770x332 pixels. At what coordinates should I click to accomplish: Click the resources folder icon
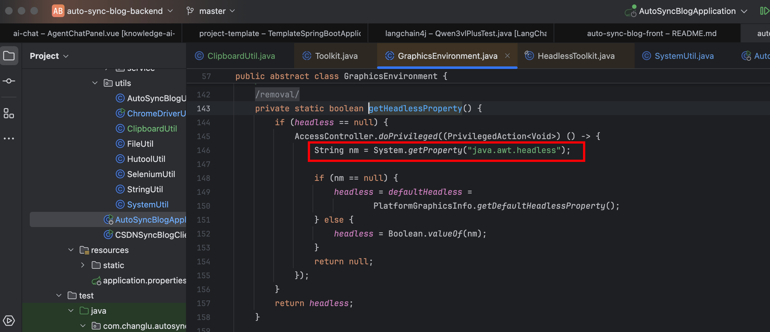pyautogui.click(x=84, y=250)
